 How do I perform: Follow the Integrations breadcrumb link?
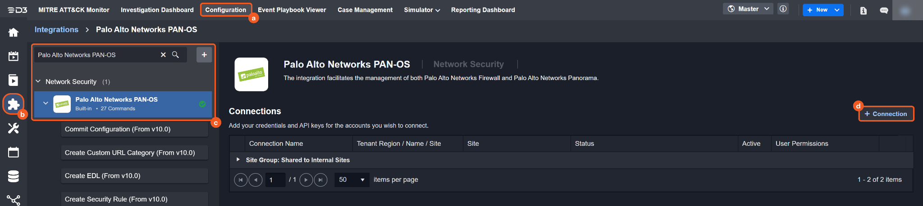pyautogui.click(x=56, y=30)
